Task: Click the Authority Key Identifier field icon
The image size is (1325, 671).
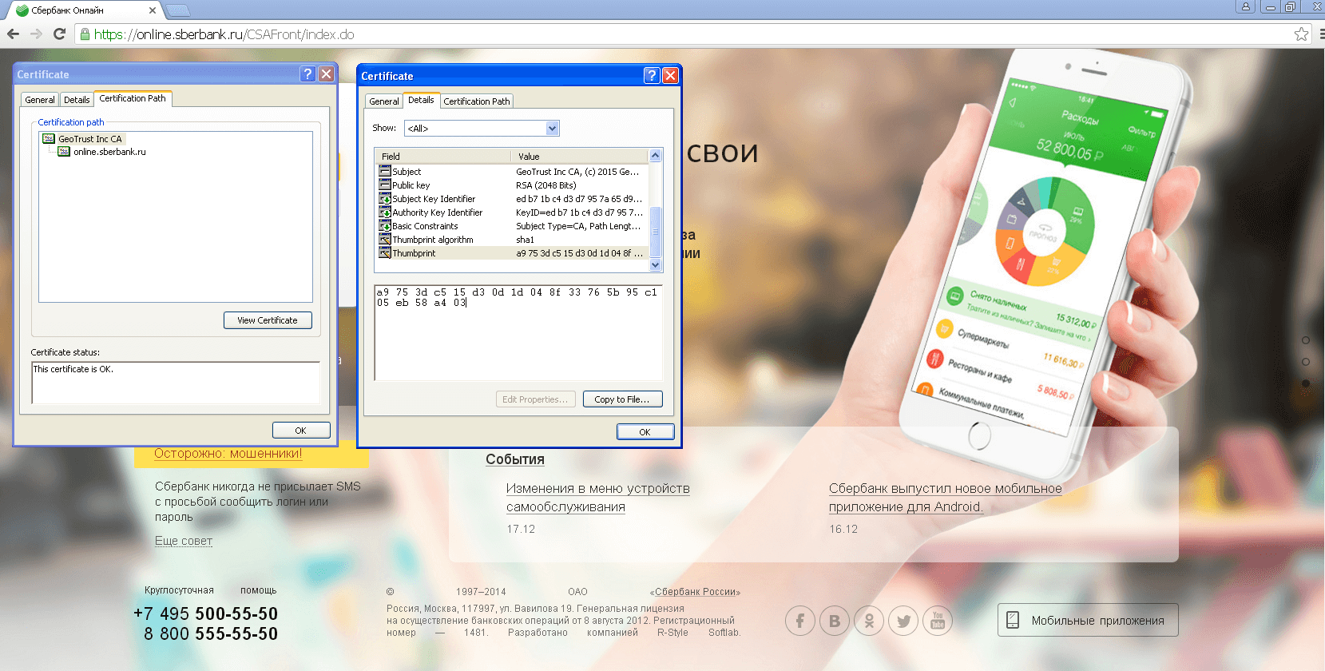Action: (385, 212)
